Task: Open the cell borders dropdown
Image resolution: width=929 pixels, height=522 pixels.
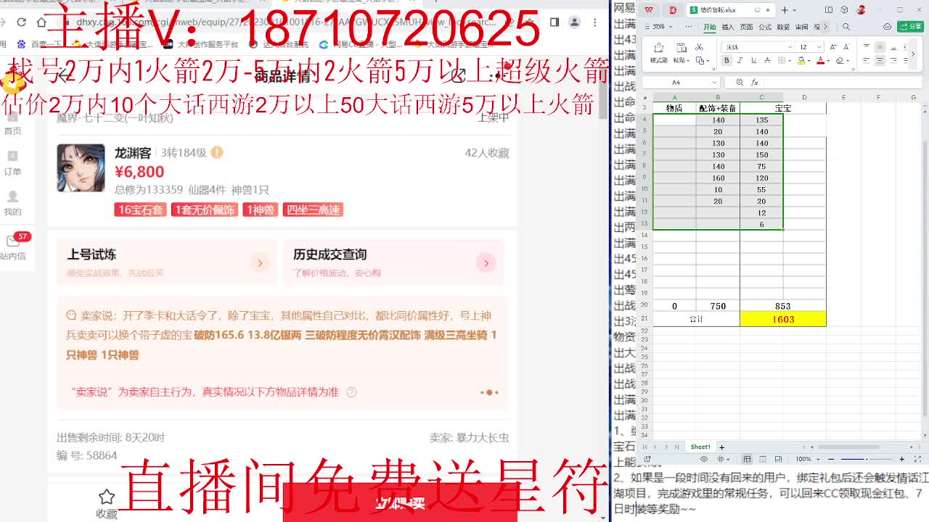Action: [790, 61]
